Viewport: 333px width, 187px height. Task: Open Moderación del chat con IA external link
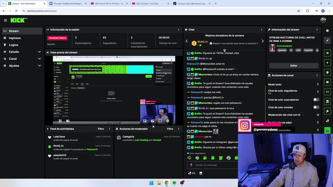[318, 115]
